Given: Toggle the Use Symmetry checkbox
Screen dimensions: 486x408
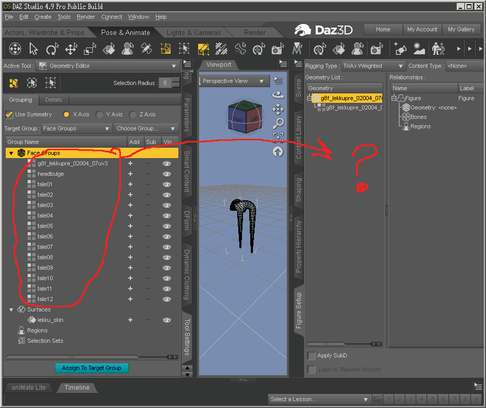Looking at the screenshot, I should (9, 114).
